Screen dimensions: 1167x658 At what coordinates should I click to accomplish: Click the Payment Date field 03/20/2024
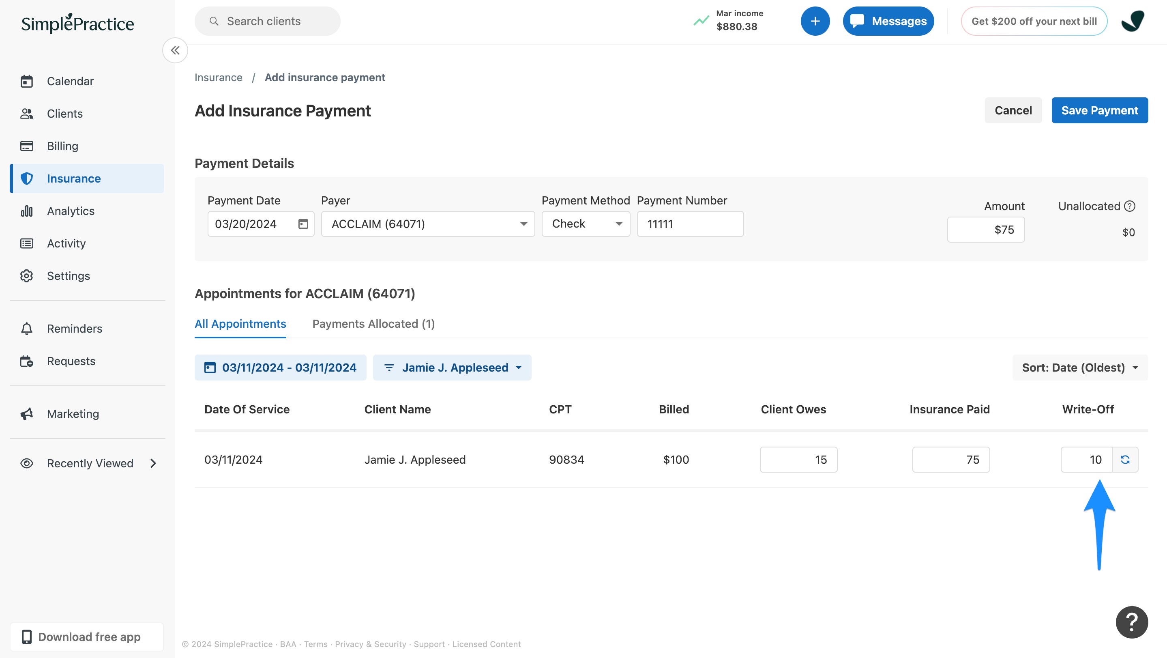261,224
